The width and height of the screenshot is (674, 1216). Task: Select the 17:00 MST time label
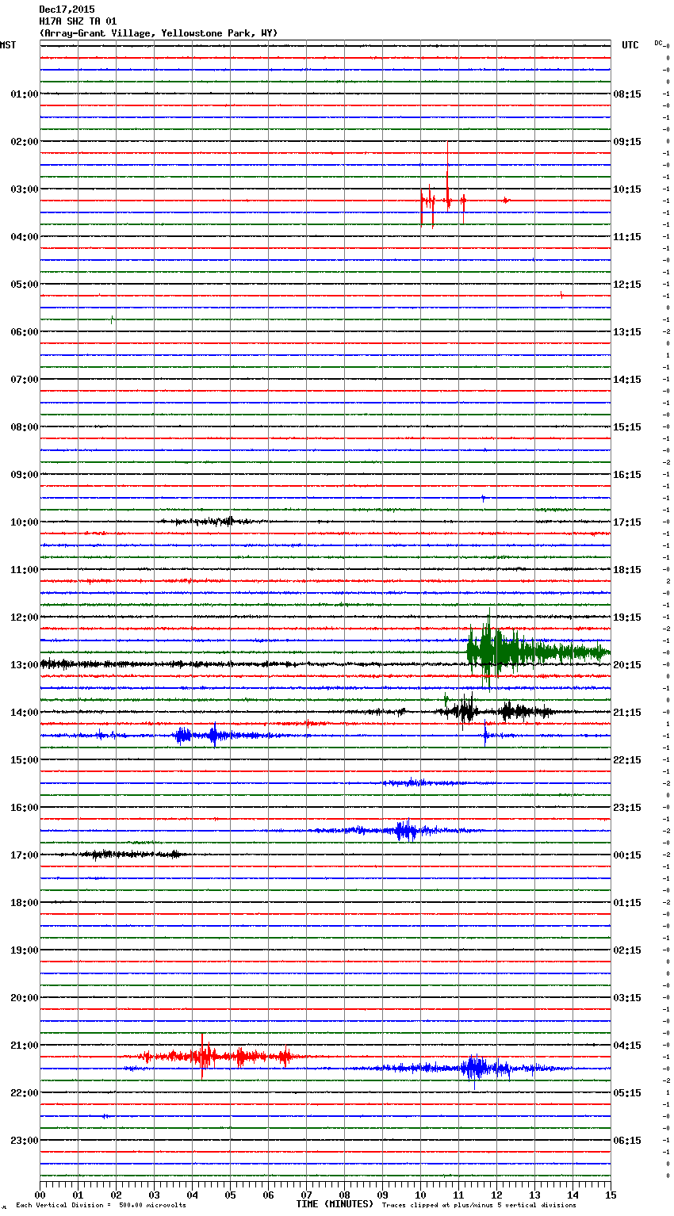pos(25,855)
